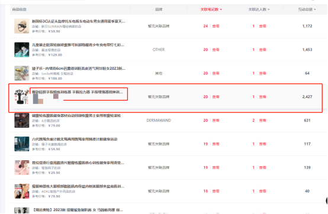View related influencers in the OTHER row
The width and height of the screenshot is (328, 214).
(262, 50)
